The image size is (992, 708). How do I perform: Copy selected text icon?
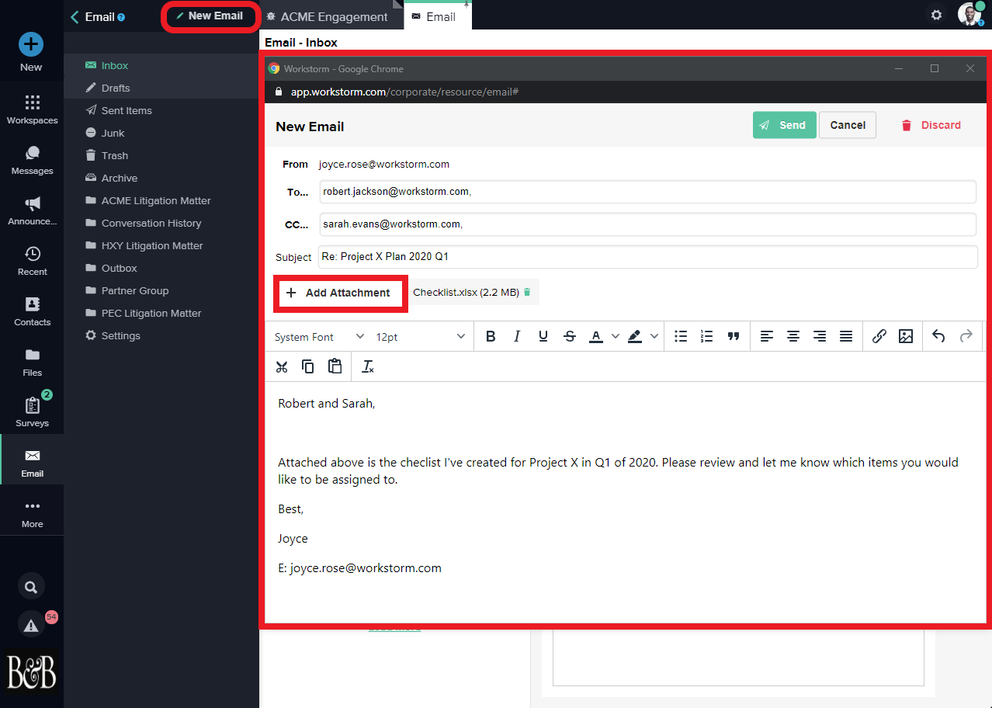pyautogui.click(x=308, y=366)
